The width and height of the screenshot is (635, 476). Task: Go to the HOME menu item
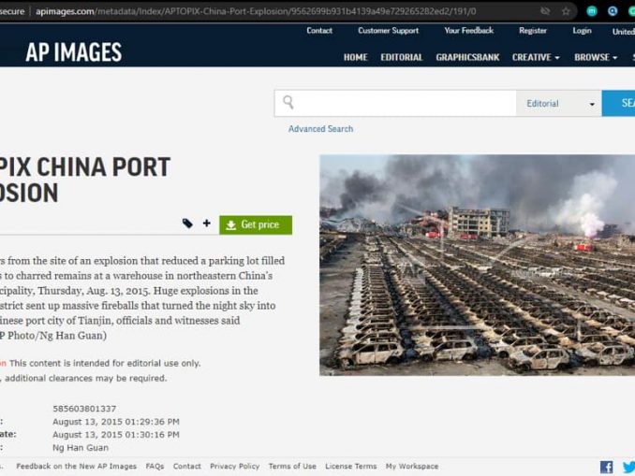356,57
